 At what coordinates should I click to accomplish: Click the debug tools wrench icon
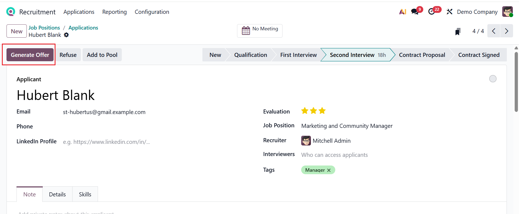coord(449,12)
